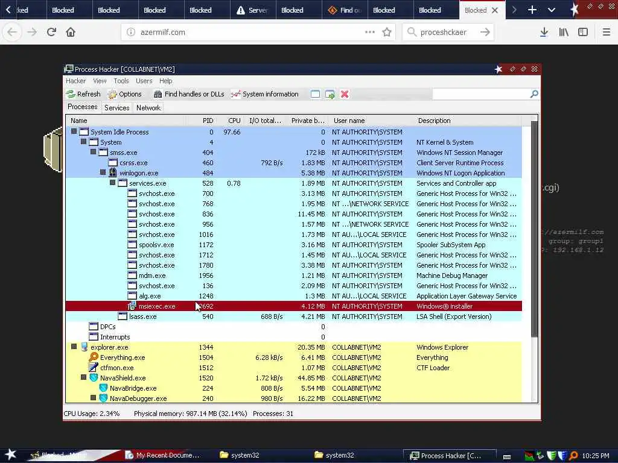Click Find handles or DLLs
Viewport: 618px width, 463px height.
pos(189,94)
